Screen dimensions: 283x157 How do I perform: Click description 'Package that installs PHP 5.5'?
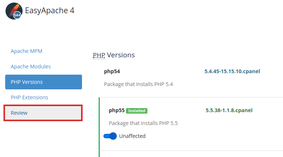pos(143,123)
